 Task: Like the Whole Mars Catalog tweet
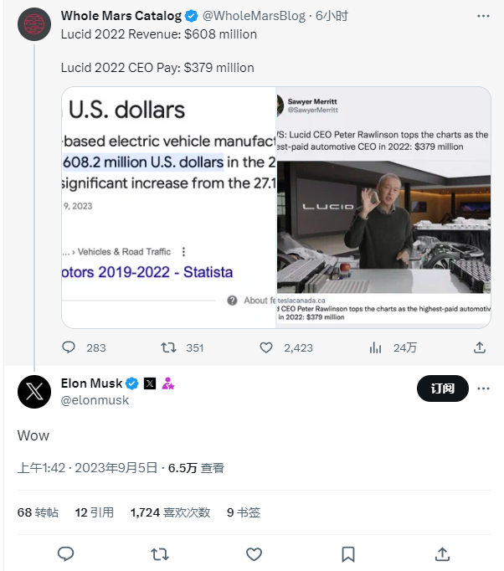click(x=266, y=347)
